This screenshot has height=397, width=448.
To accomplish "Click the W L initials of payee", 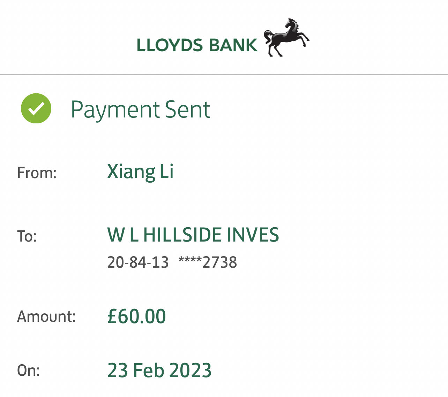I will 123,235.
